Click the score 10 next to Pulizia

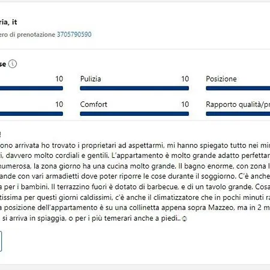tap(185, 79)
